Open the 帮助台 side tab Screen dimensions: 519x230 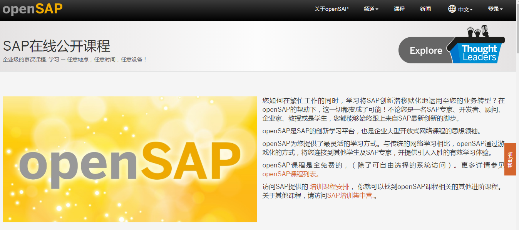click(510, 159)
